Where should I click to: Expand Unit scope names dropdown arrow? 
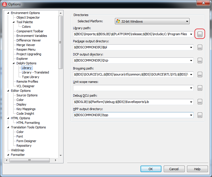click(x=191, y=88)
